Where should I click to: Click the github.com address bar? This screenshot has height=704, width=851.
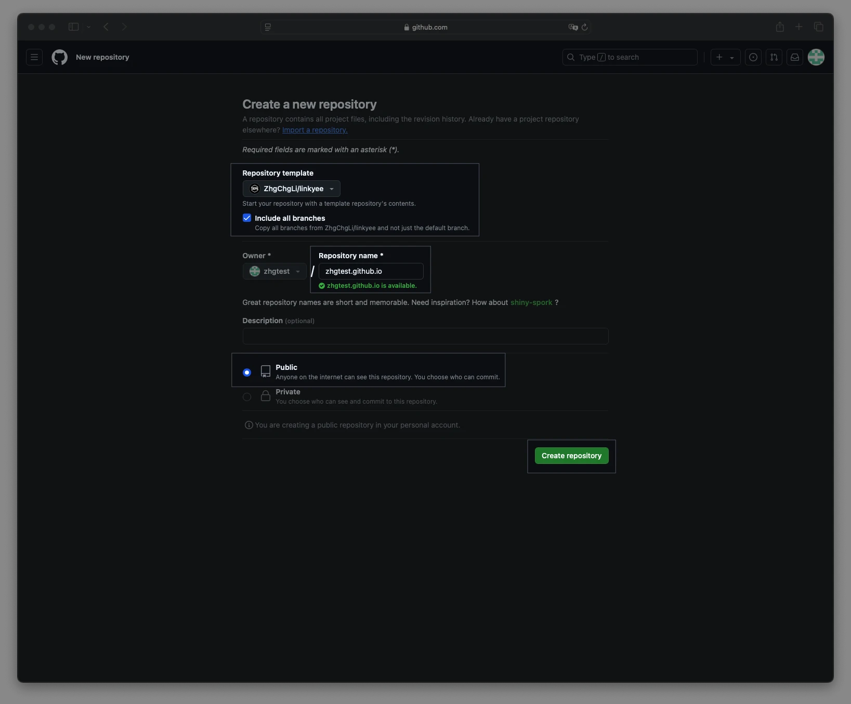(426, 27)
